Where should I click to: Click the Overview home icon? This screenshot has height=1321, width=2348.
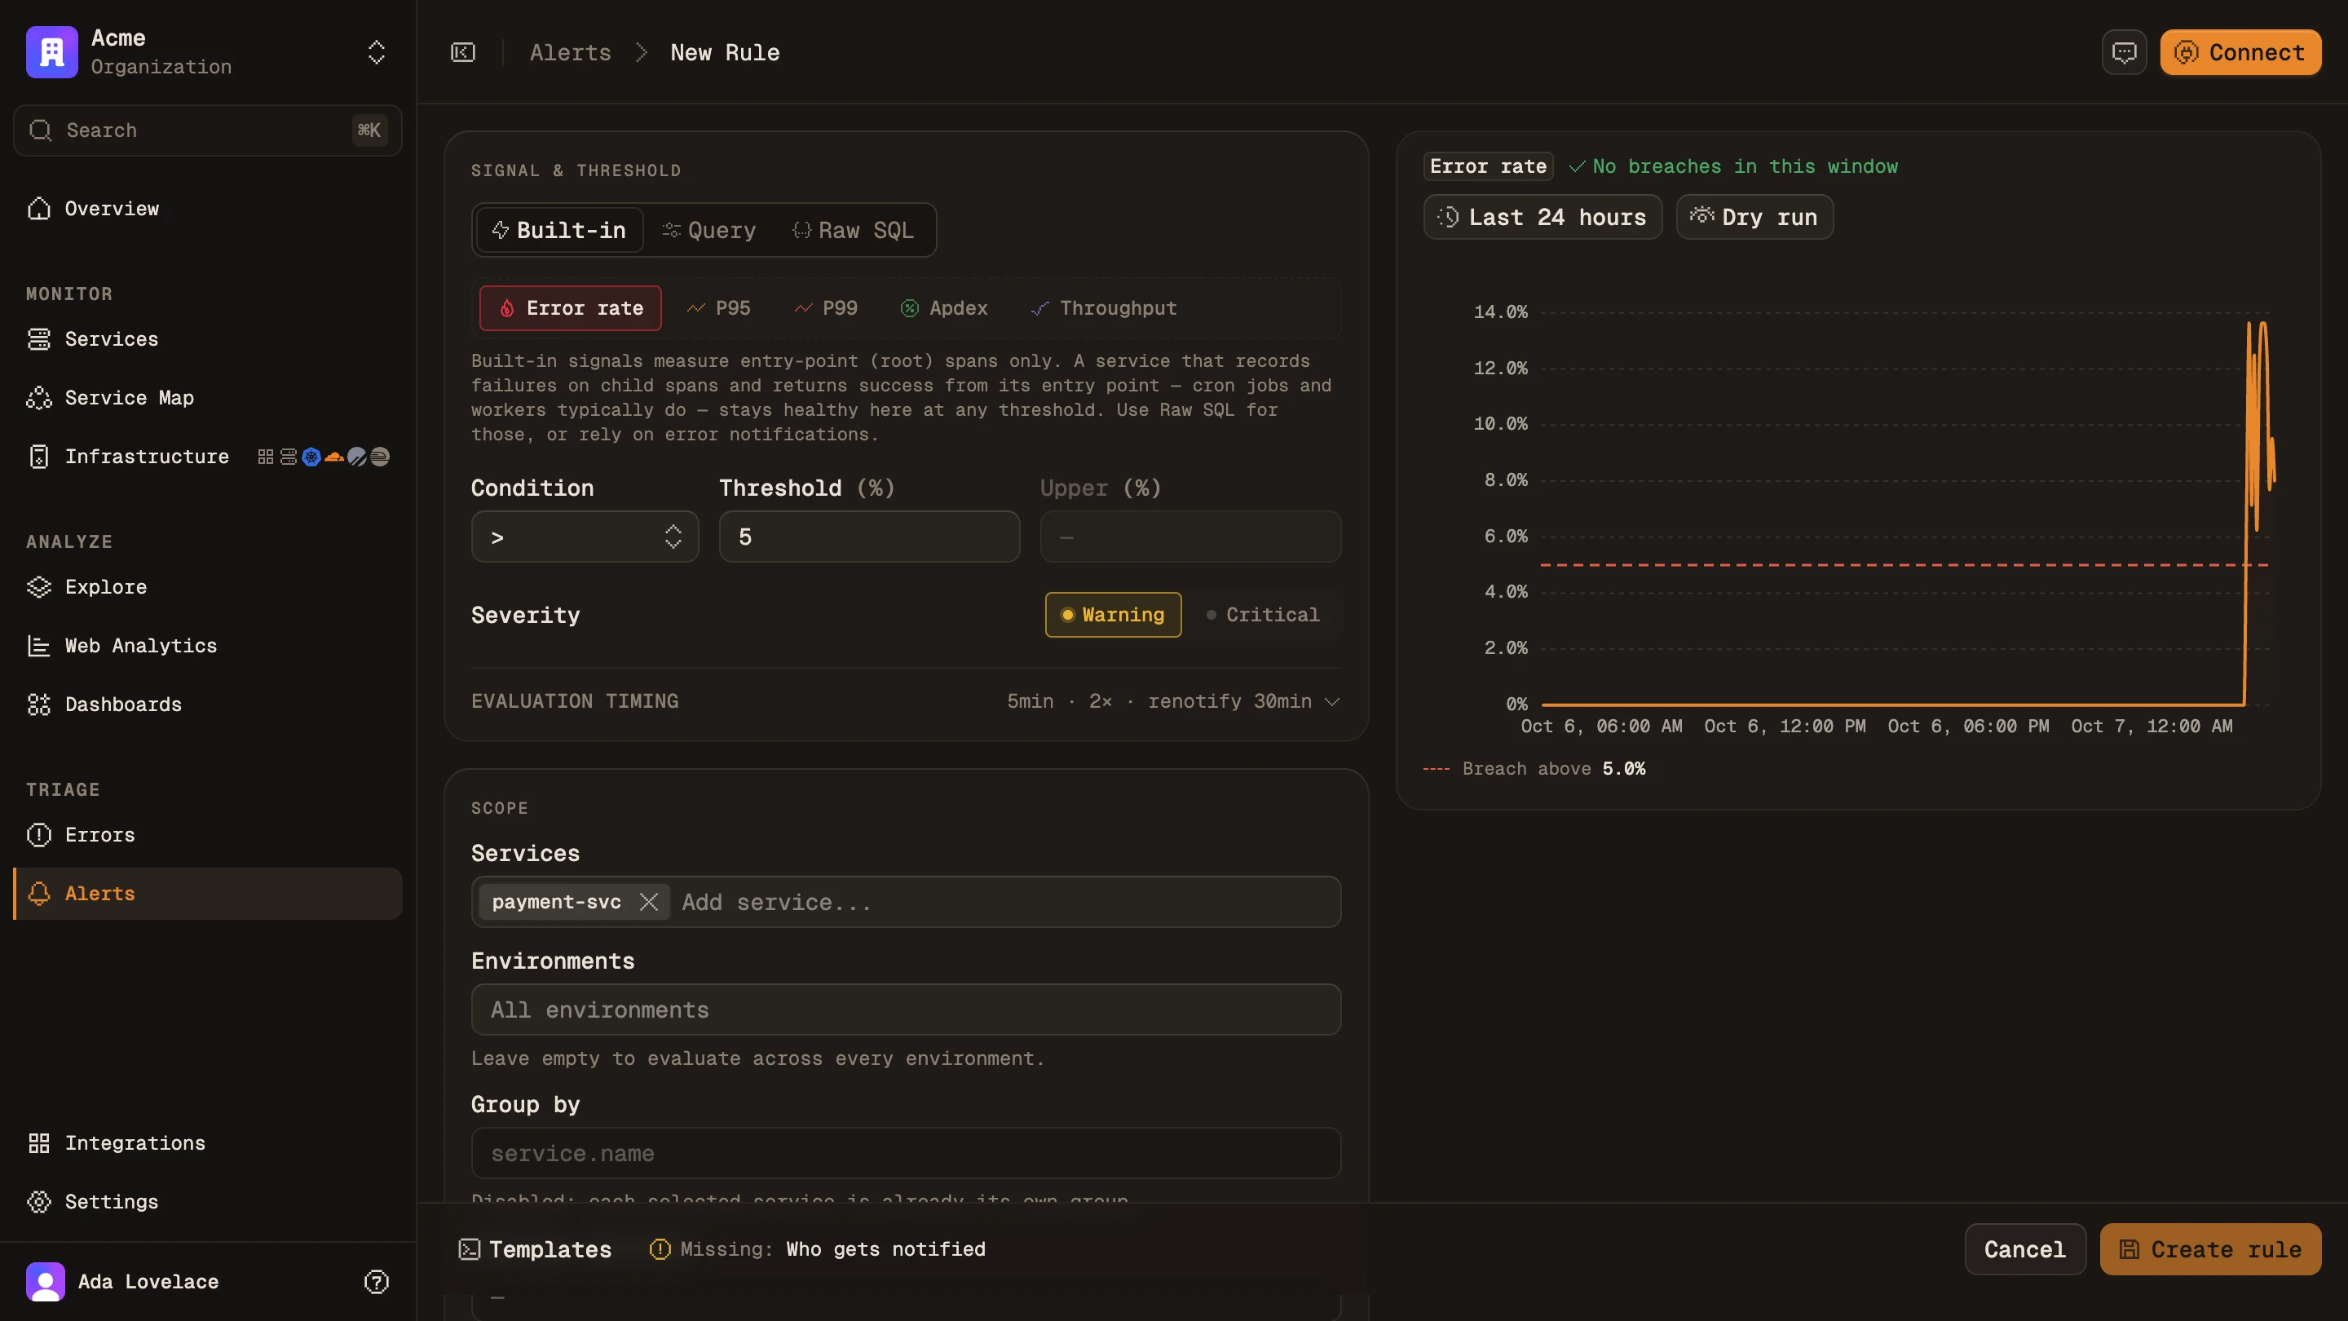(x=39, y=209)
